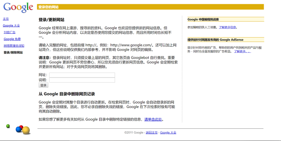Open the 网络管理员须知 sidebar link
This screenshot has width=281, height=141.
[14, 46]
